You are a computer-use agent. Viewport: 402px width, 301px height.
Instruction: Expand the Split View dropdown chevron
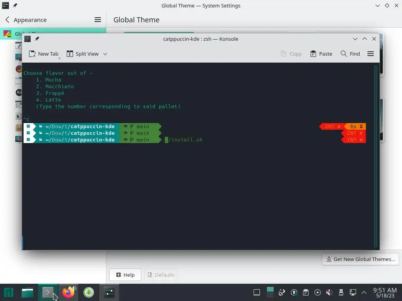coord(105,54)
